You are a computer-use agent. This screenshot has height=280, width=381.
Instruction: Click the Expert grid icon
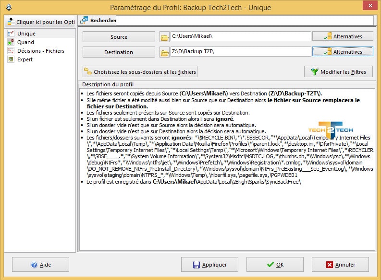[11, 59]
